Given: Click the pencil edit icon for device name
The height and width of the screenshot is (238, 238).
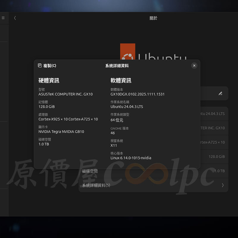Looking at the screenshot, I should pos(220,93).
